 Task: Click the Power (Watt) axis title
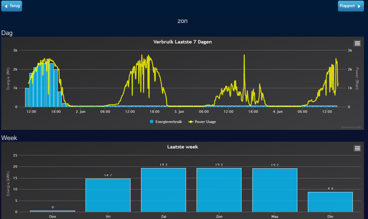pyautogui.click(x=357, y=79)
